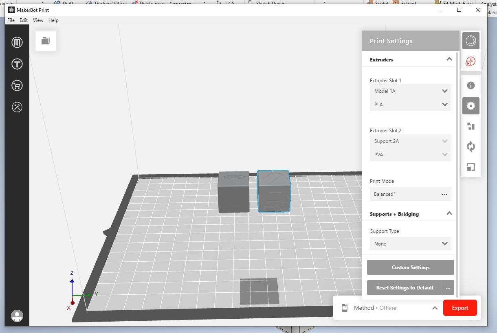Viewport: 497px width, 333px height.
Task: Click the project folder icon button
Action: coord(46,41)
